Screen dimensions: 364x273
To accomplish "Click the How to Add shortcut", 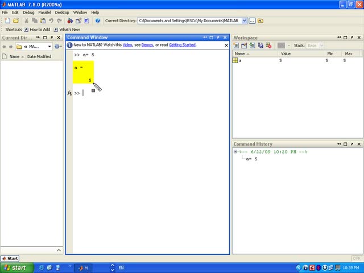I will coord(37,30).
